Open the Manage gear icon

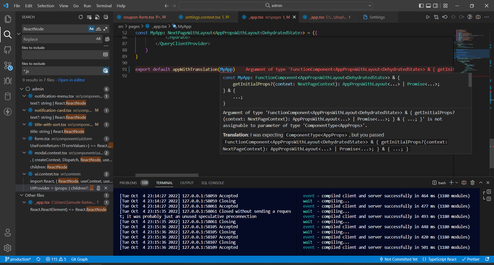pyautogui.click(x=8, y=248)
